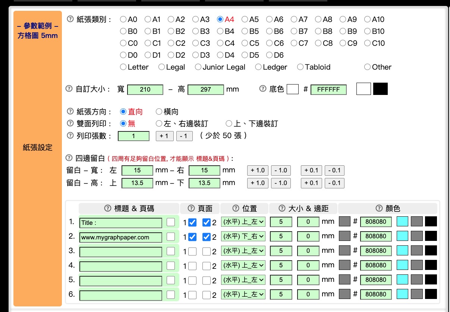Uncheck page 1 checkbox for Title row
This screenshot has width=450, height=312.
(x=192, y=223)
